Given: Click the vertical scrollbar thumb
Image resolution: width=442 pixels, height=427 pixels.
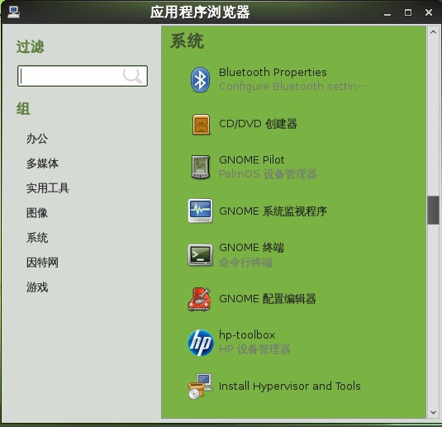Looking at the screenshot, I should pos(433,211).
